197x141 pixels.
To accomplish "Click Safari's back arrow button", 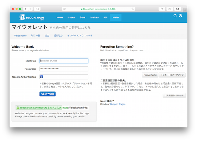I will [26, 9].
